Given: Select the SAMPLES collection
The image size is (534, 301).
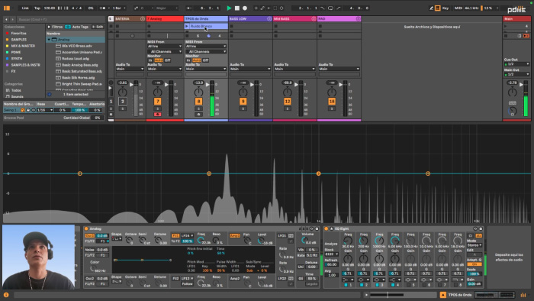Looking at the screenshot, I should click(19, 40).
